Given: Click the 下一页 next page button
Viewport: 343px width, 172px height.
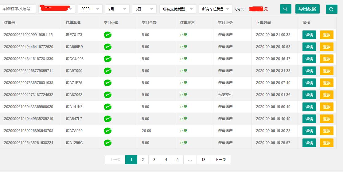Looking at the screenshot, I should click(x=220, y=160).
